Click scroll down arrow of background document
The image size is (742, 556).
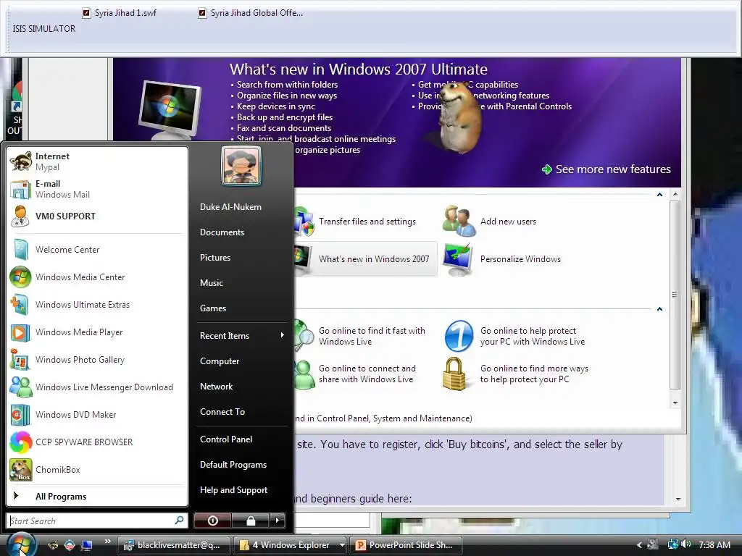pos(678,500)
